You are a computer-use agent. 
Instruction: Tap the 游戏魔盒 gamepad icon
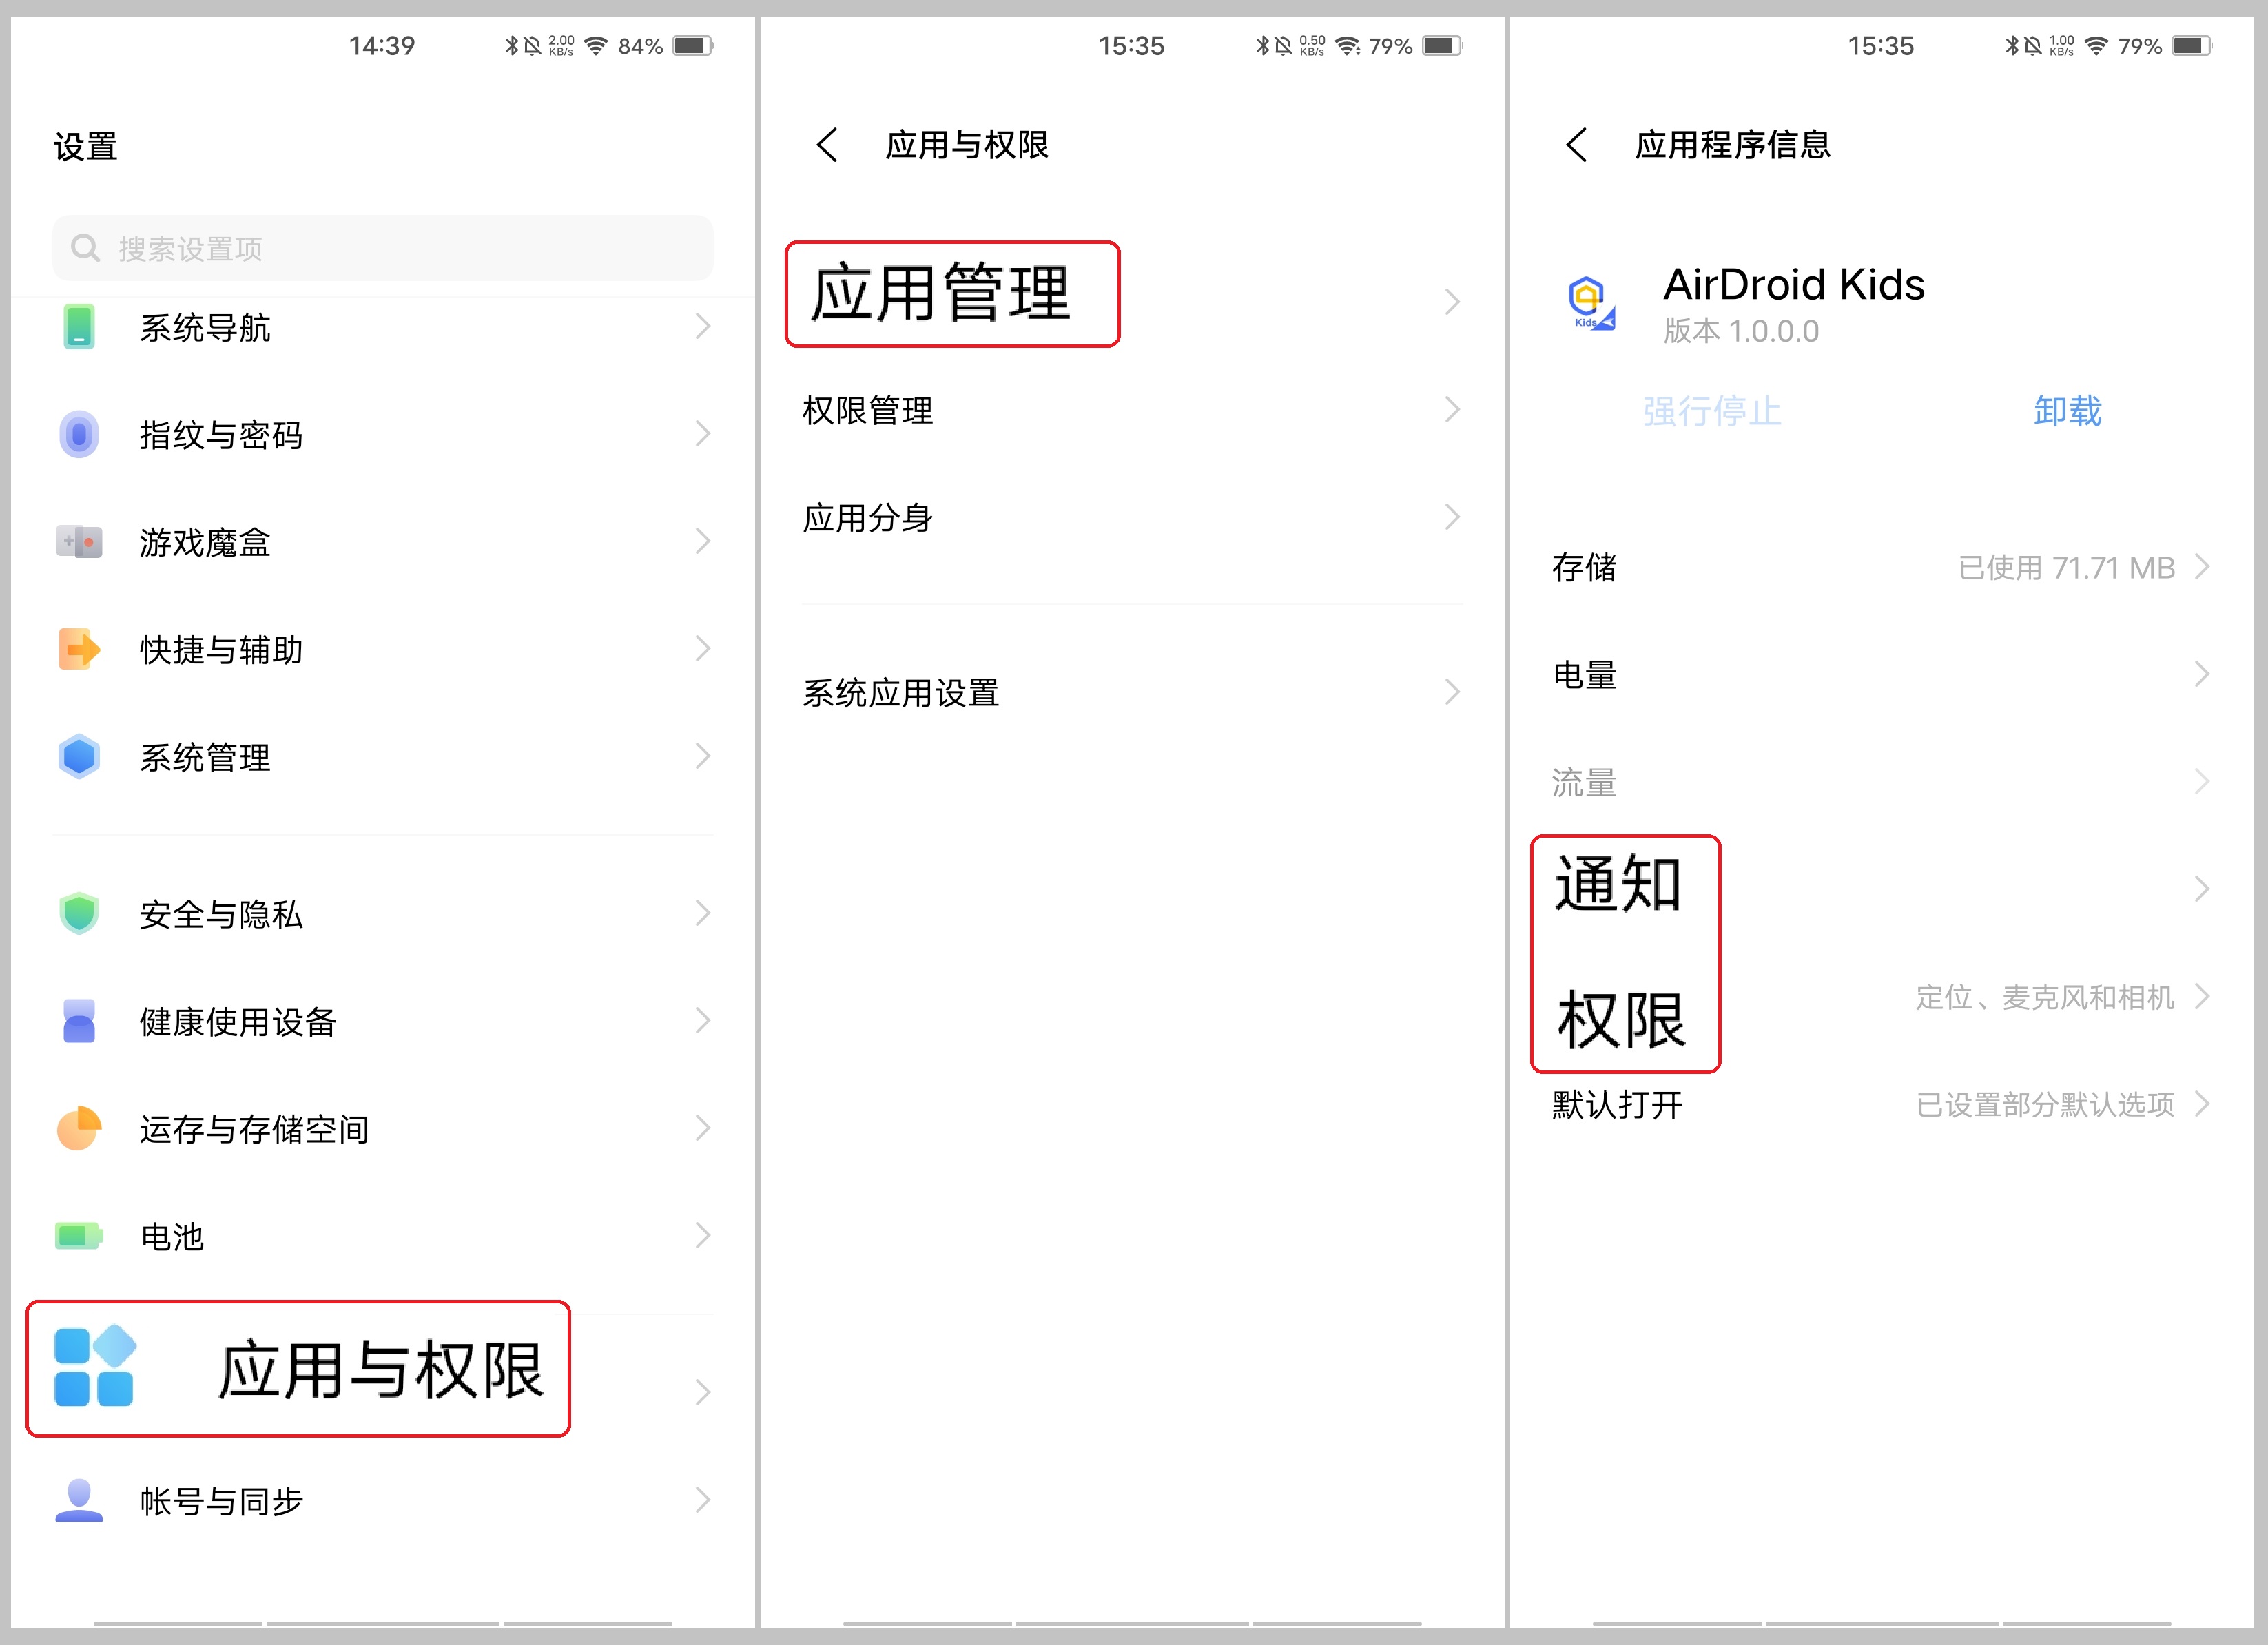(x=78, y=542)
